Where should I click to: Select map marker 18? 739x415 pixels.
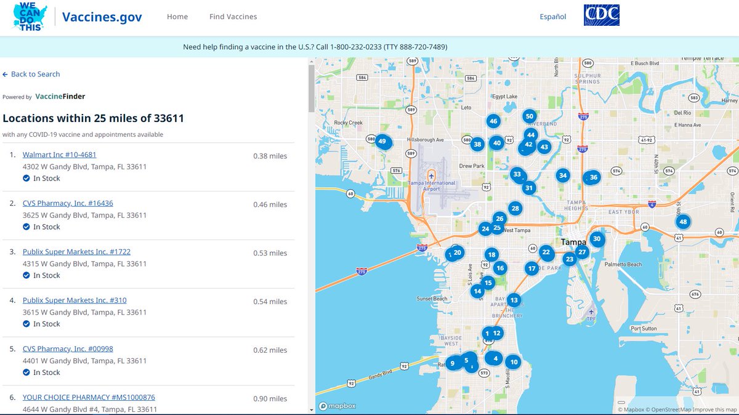[x=491, y=254]
